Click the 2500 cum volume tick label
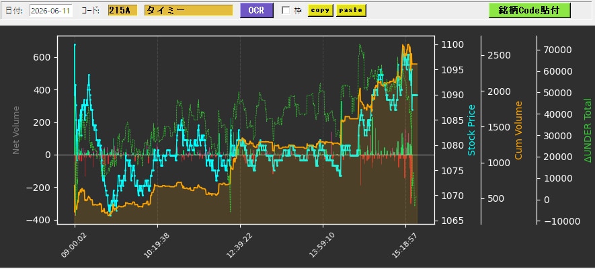This screenshot has width=595, height=269. (x=500, y=55)
